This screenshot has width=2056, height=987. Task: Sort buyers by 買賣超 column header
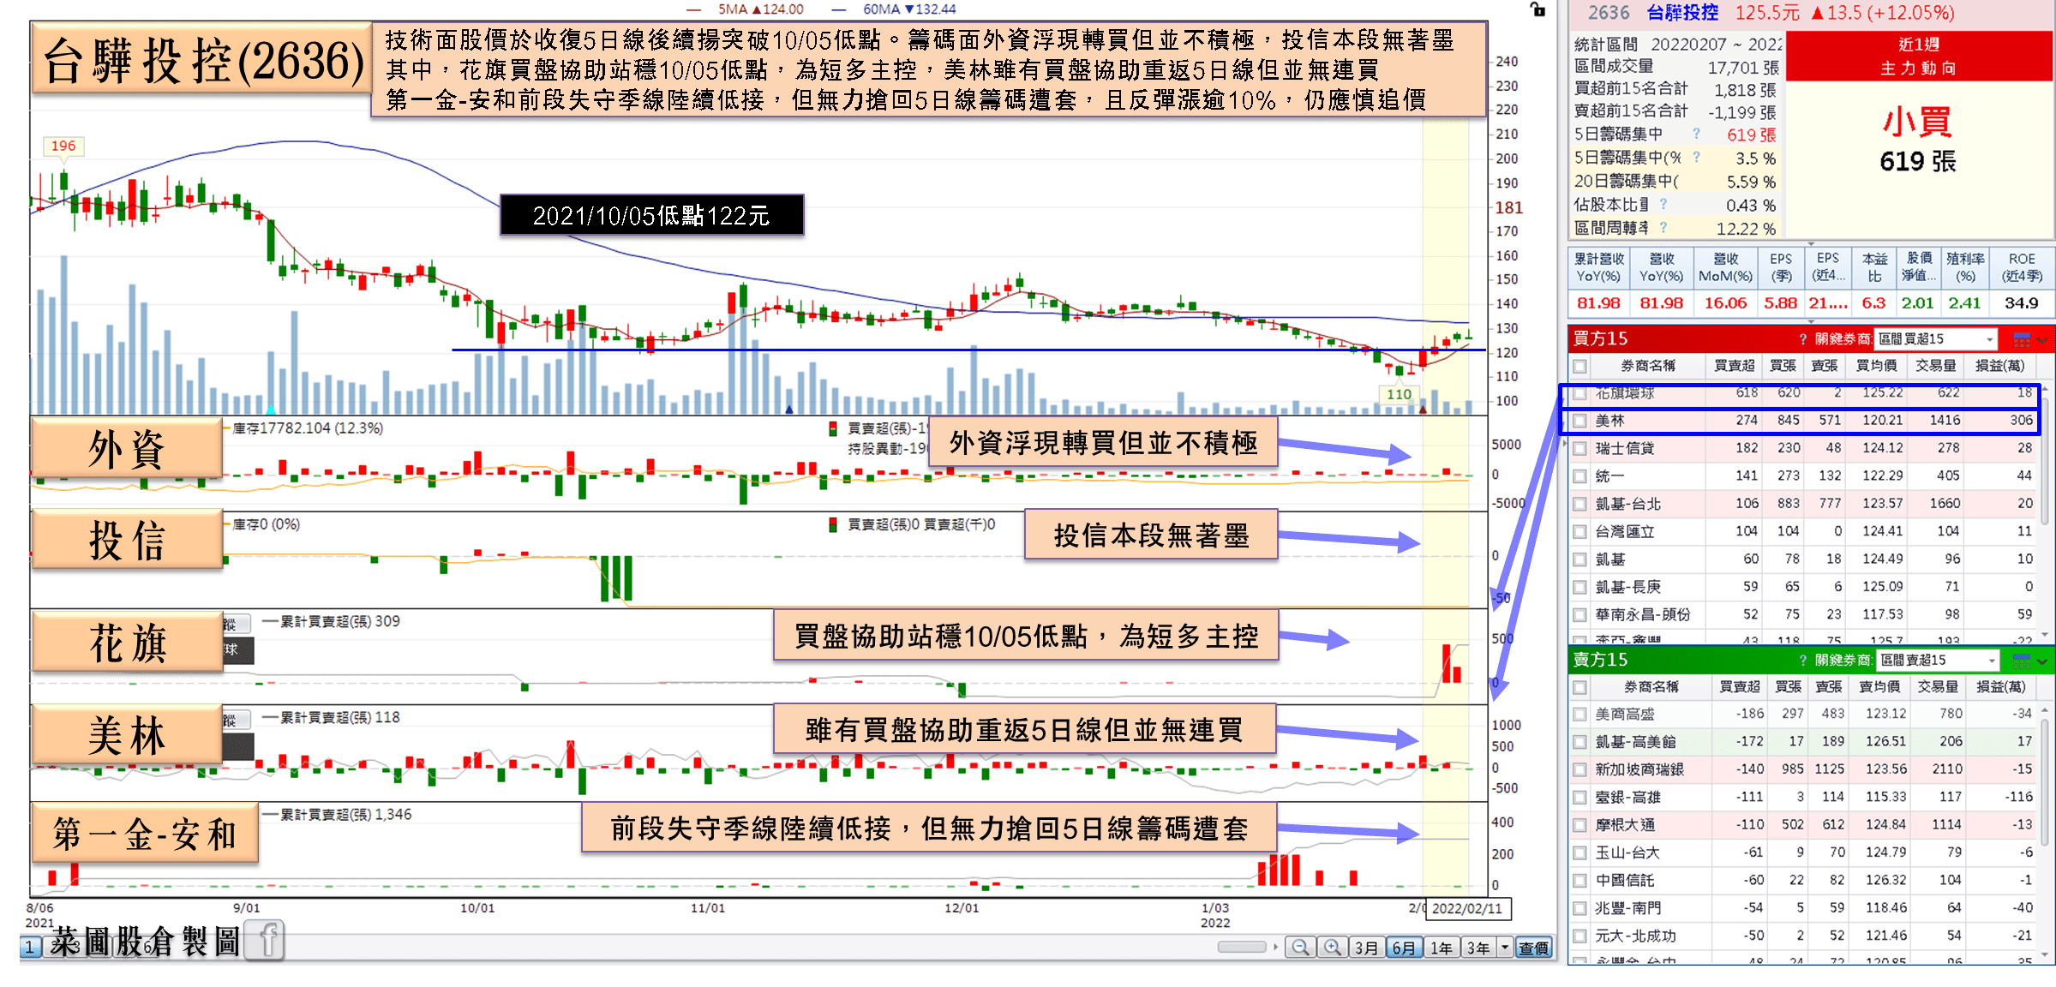pyautogui.click(x=1734, y=366)
